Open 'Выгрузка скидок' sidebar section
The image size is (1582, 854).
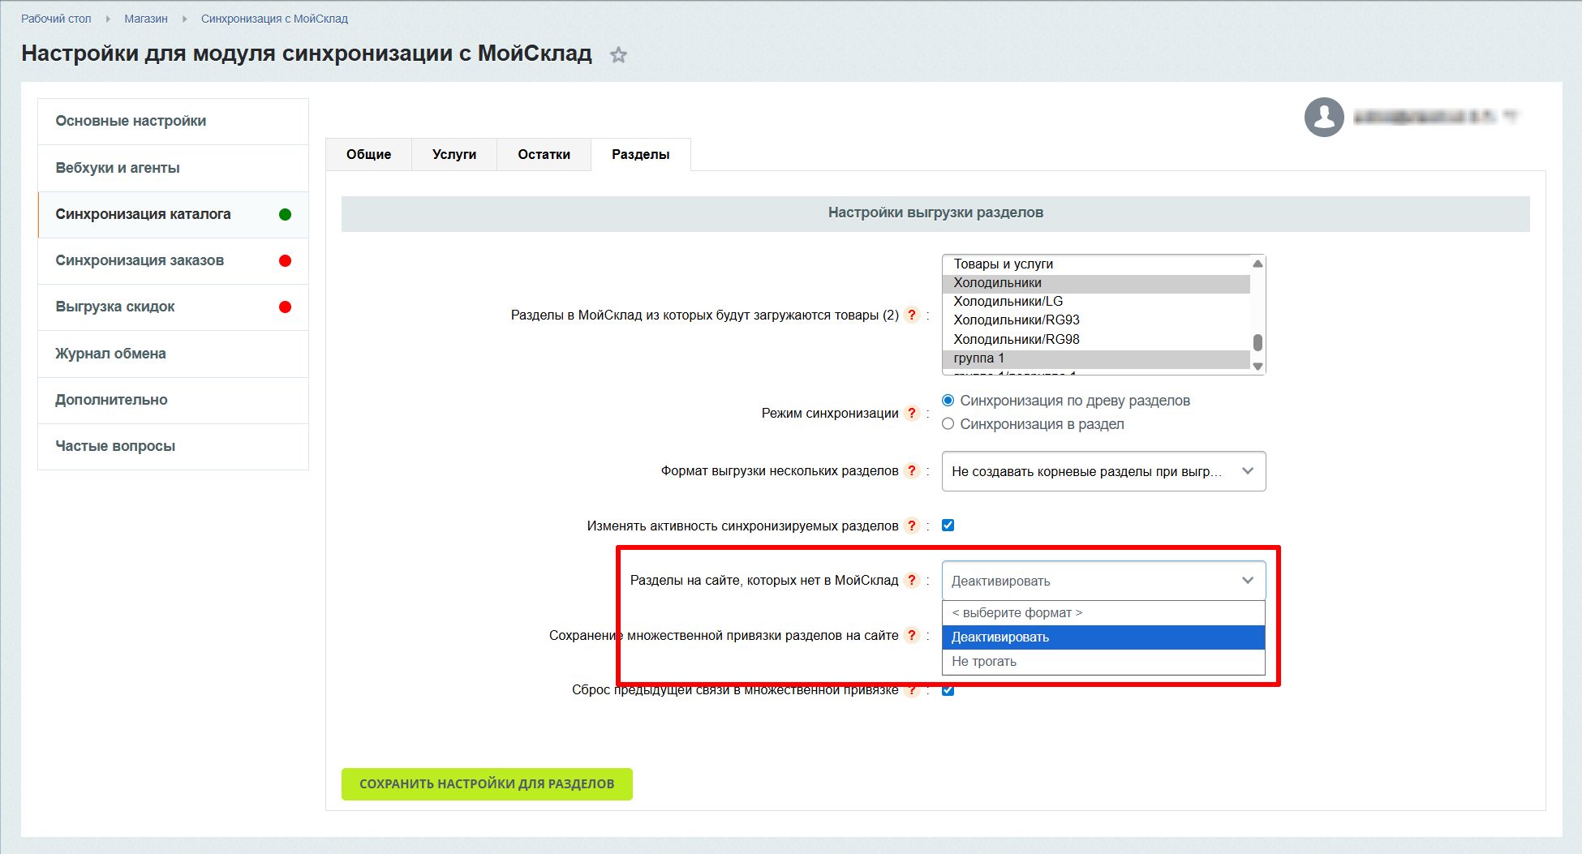tap(173, 307)
